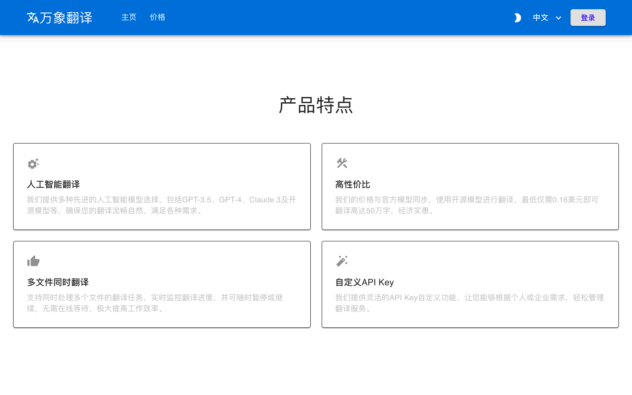Enable night theme via the moon toggle

(x=517, y=18)
